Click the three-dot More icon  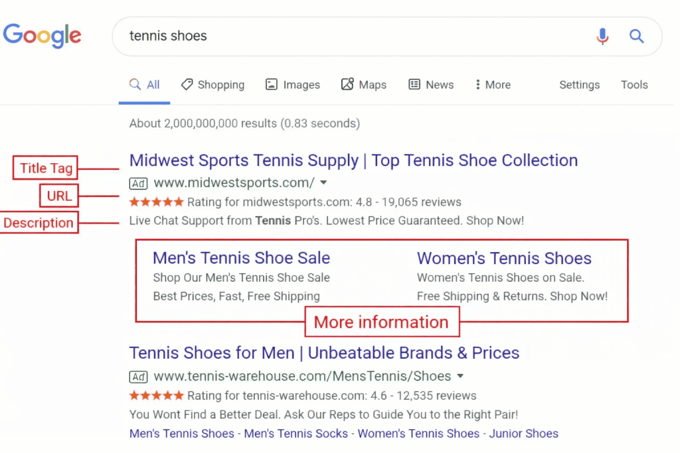pos(477,84)
